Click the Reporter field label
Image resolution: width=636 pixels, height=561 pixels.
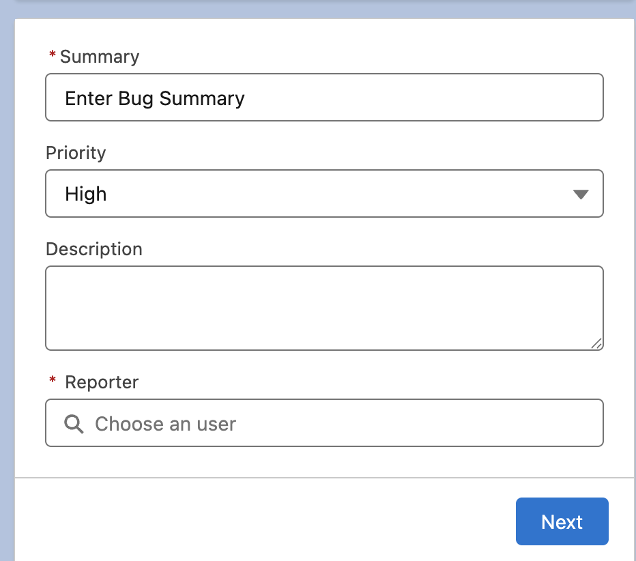click(x=102, y=382)
